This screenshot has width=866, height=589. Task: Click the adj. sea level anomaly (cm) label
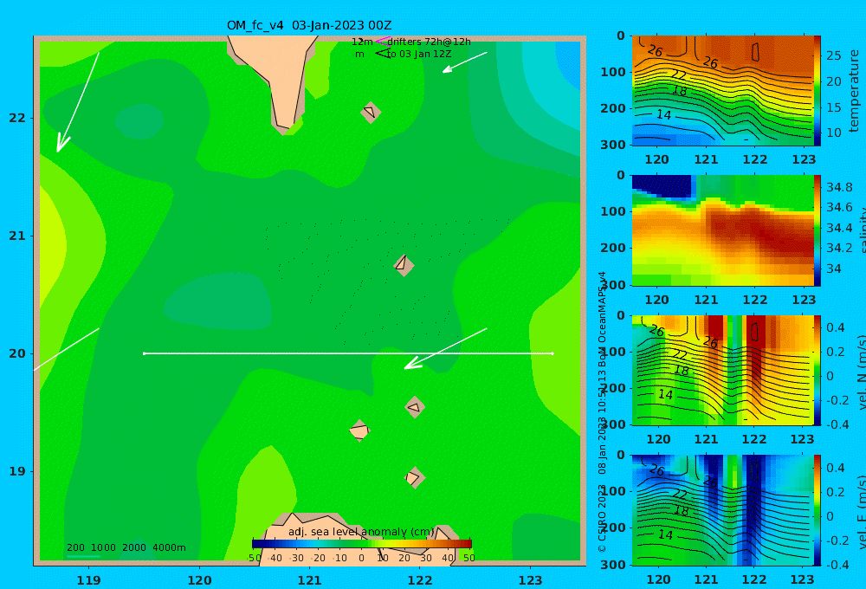[362, 532]
